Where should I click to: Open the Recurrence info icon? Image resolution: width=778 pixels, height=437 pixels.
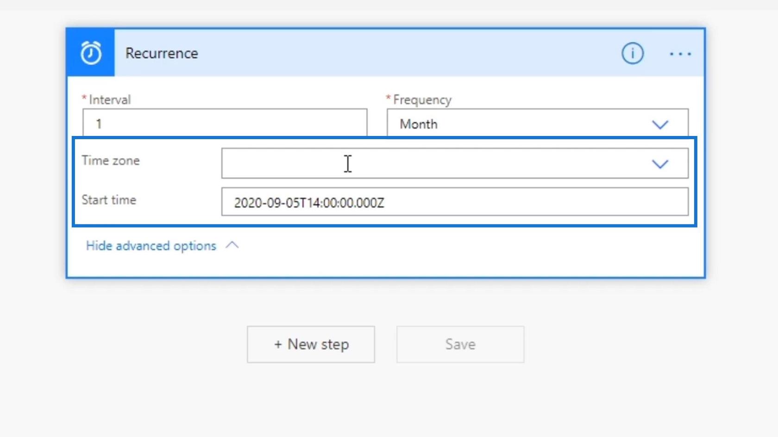(632, 53)
